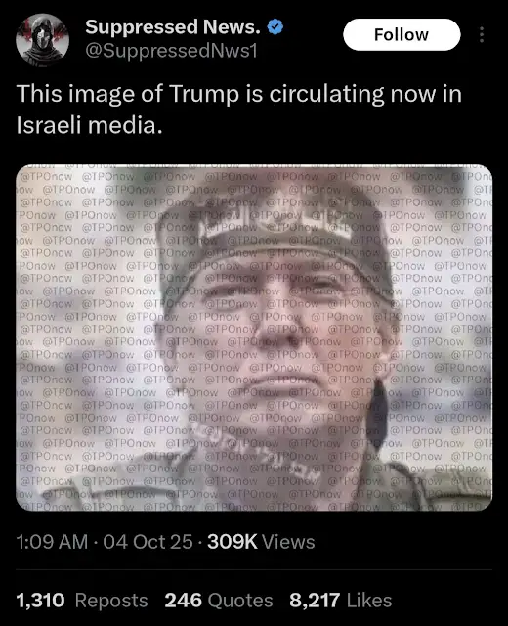This screenshot has height=626, width=508.
Task: Show the 246 Quotes list
Action: (219, 601)
